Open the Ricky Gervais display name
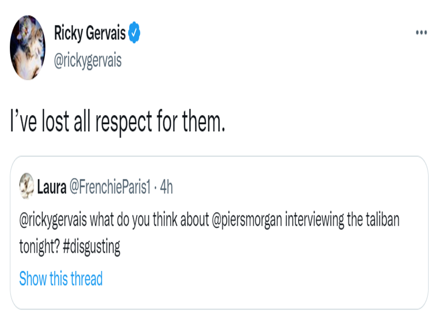This screenshot has height=325, width=440. pos(90,33)
